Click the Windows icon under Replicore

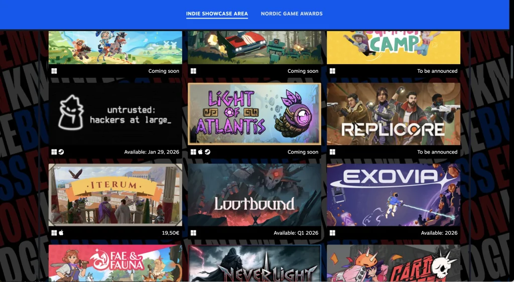(332, 152)
